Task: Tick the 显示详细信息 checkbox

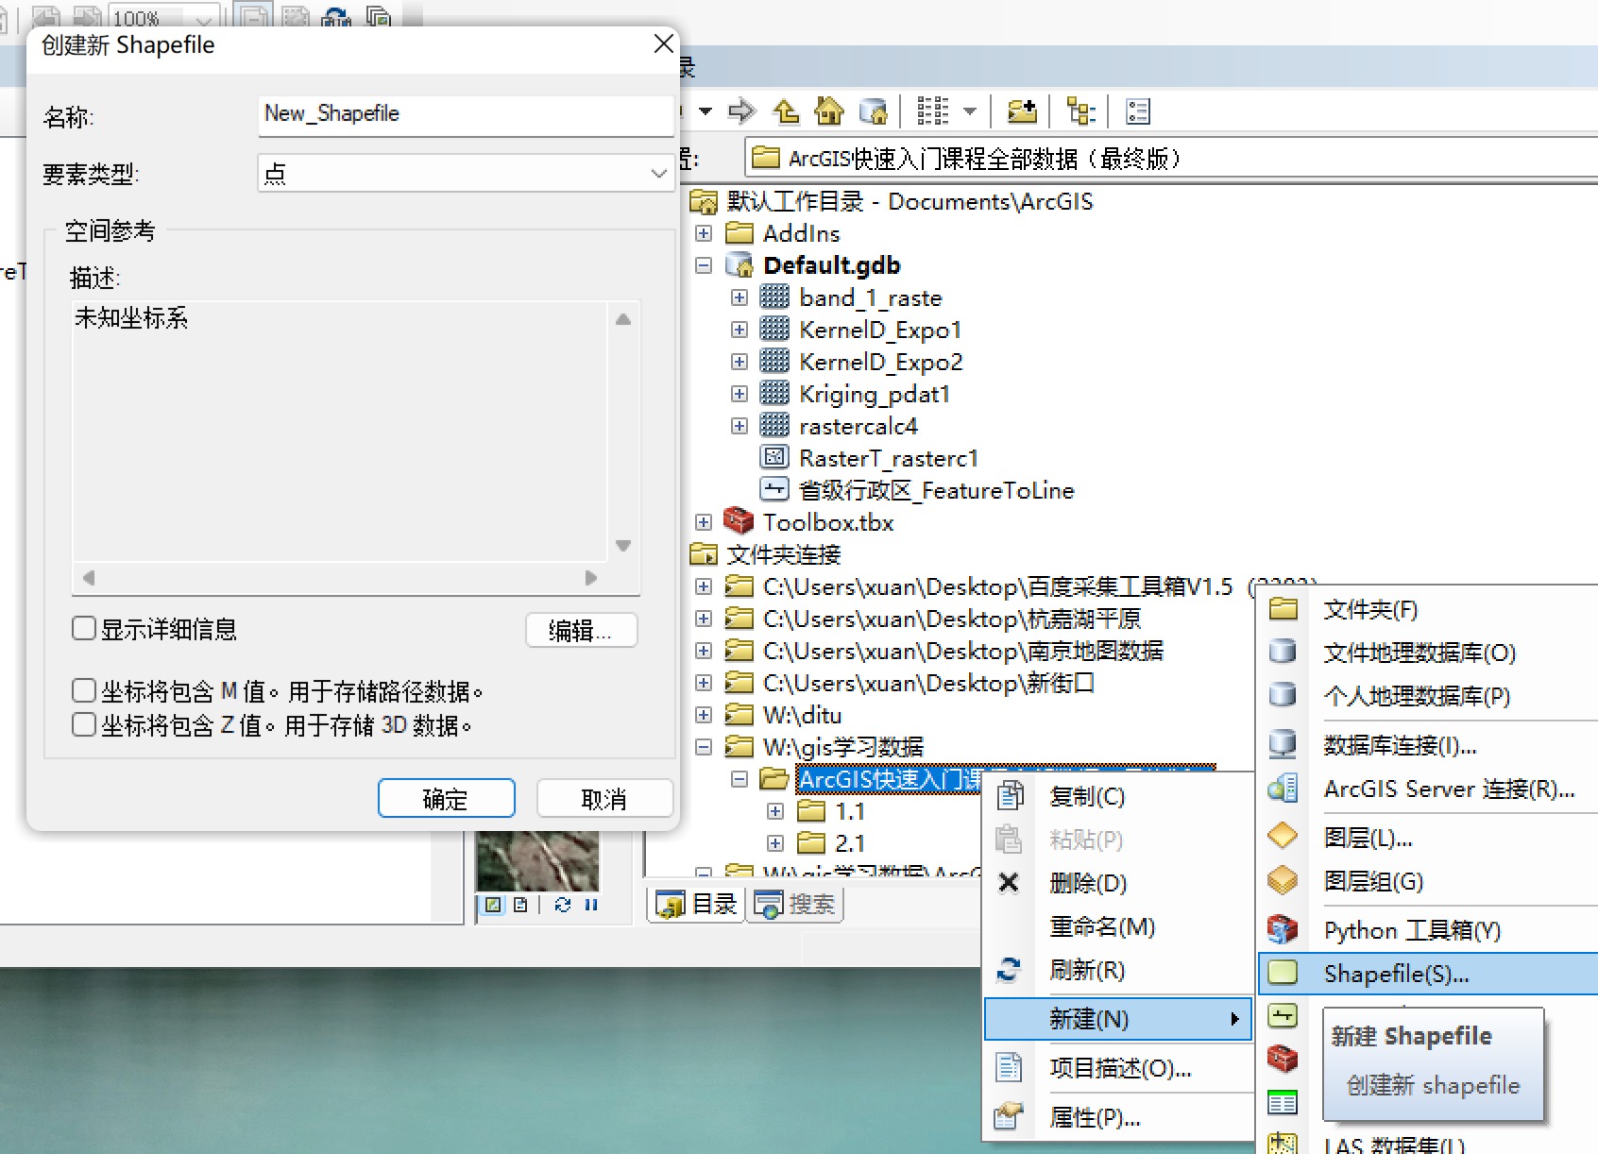Action: coord(84,628)
